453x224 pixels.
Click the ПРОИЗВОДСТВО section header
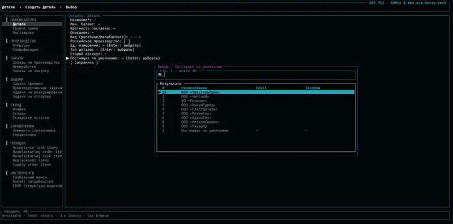(x=23, y=41)
